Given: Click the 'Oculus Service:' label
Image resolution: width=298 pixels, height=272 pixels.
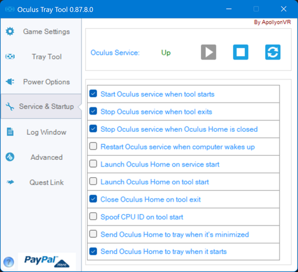Looking at the screenshot, I should (115, 52).
